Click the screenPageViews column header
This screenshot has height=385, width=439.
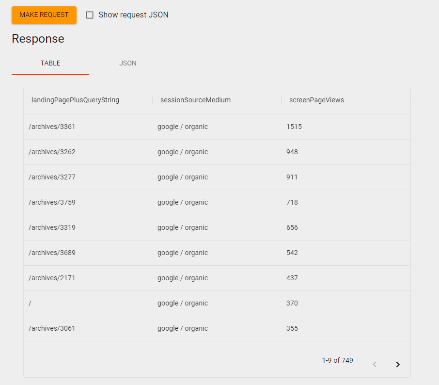tap(316, 100)
